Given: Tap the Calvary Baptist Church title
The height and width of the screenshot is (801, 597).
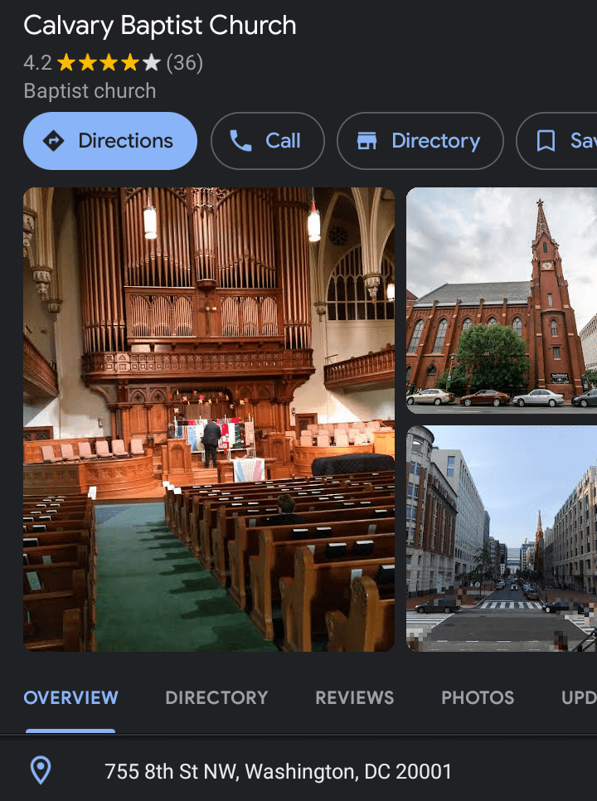Looking at the screenshot, I should pos(160,26).
